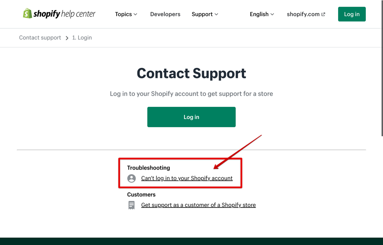Open the Developers menu item
Image resolution: width=383 pixels, height=245 pixels.
[x=165, y=14]
